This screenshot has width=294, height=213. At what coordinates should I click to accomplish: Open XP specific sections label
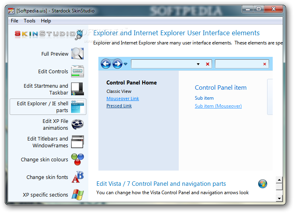[45, 195]
